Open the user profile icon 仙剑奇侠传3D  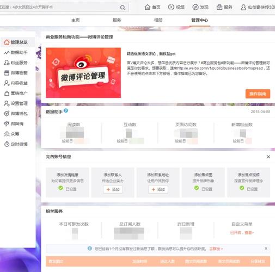pos(243,7)
